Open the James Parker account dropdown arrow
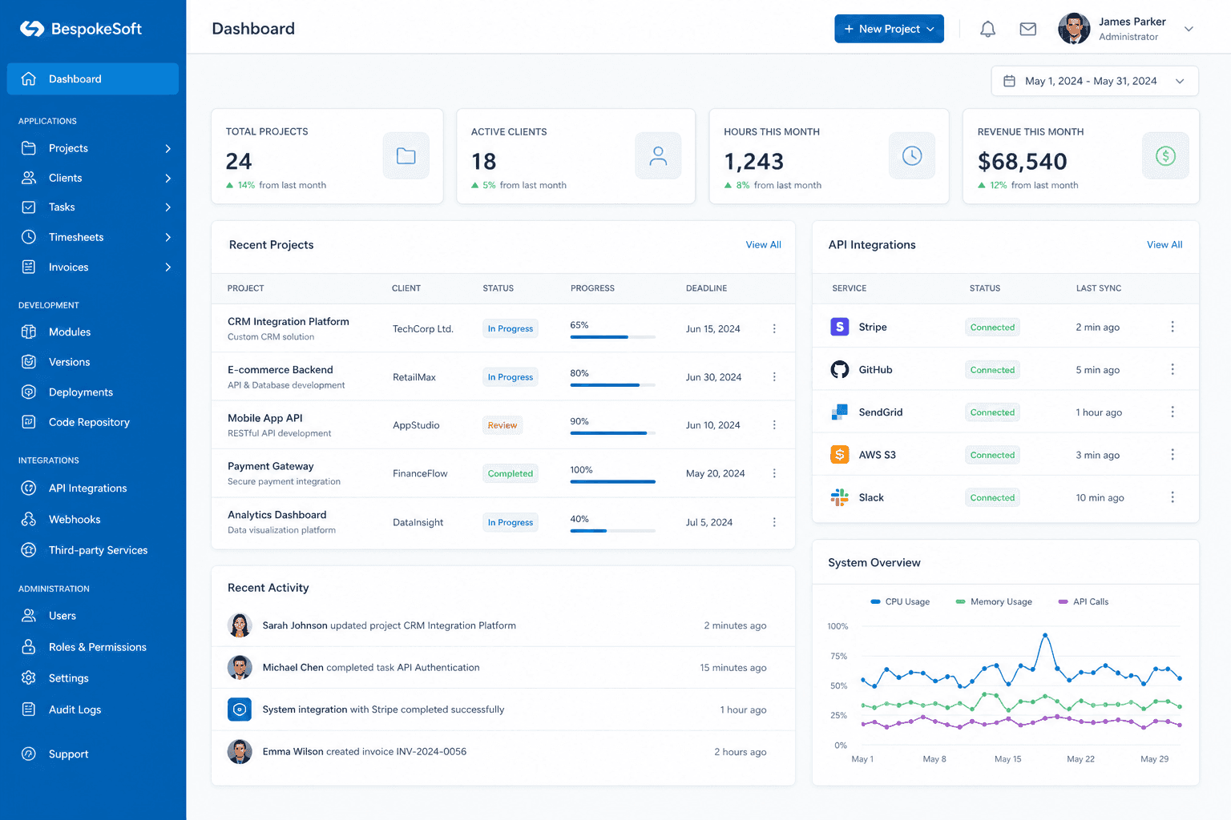 [x=1189, y=29]
